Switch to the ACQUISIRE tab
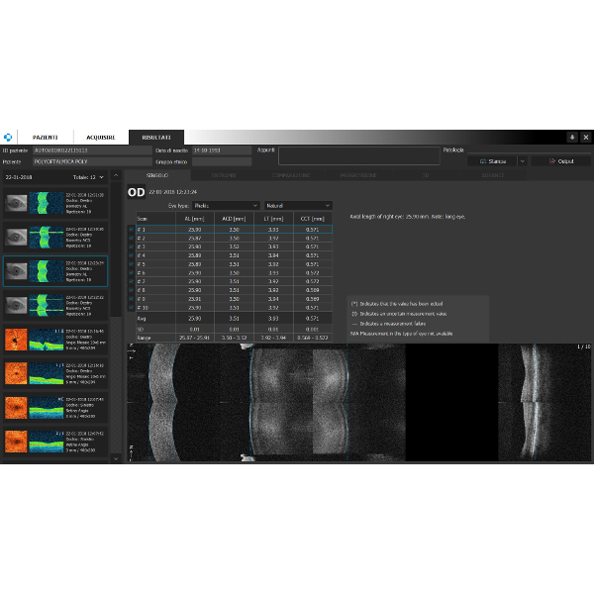This screenshot has width=594, height=594. (101, 137)
